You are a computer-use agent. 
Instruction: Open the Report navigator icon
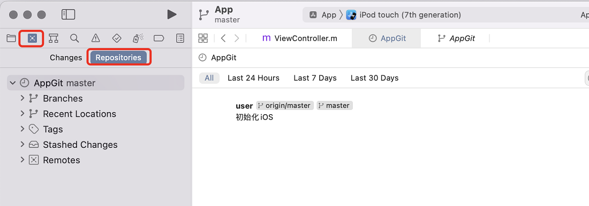click(x=180, y=38)
